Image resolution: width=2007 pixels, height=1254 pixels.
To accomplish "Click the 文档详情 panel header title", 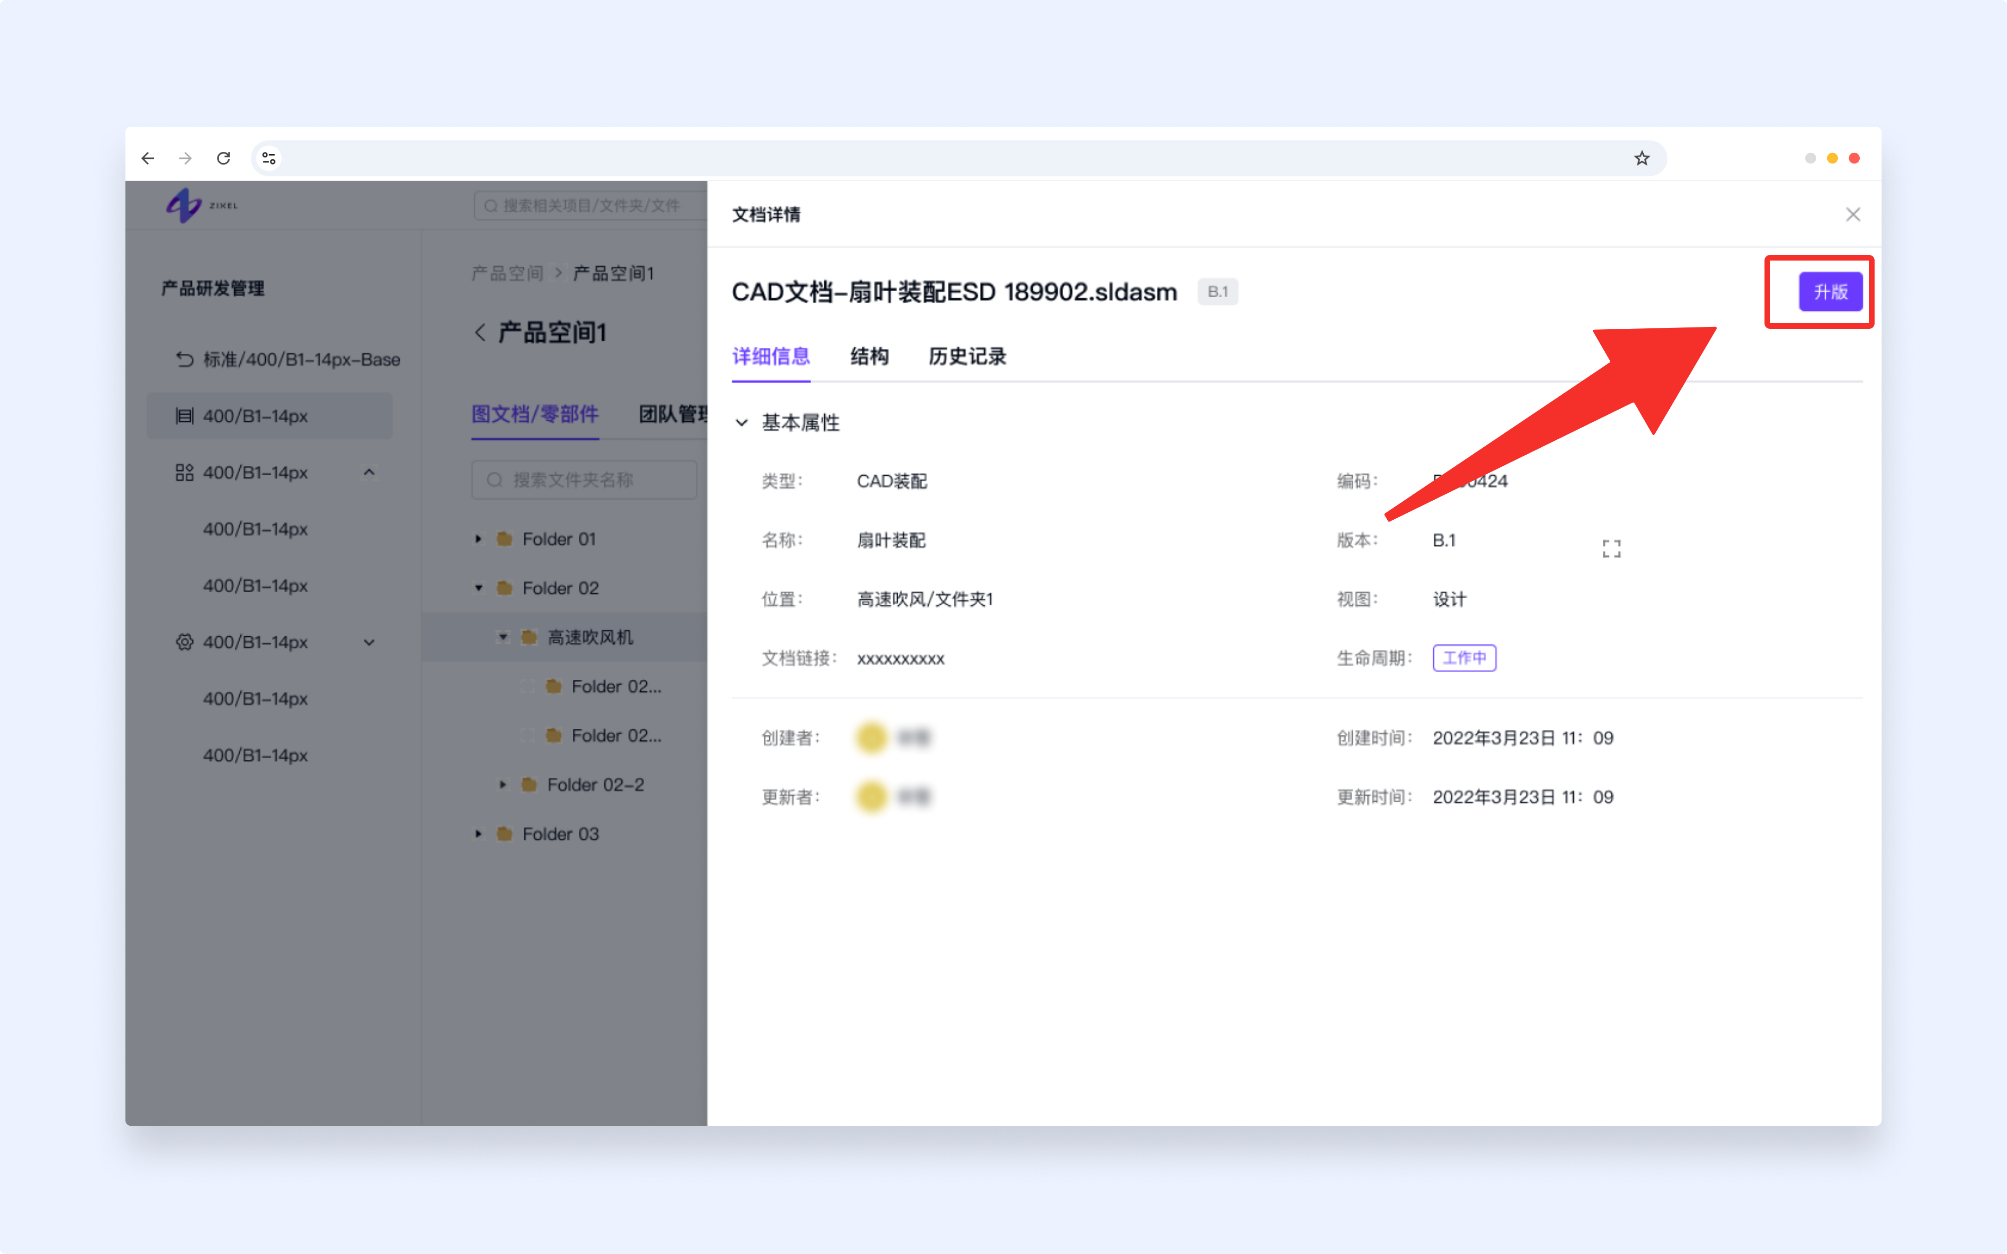I will coord(766,215).
